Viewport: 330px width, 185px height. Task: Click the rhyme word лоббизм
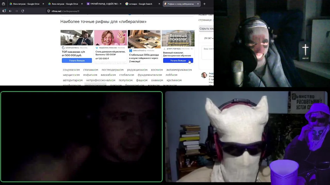(171, 75)
